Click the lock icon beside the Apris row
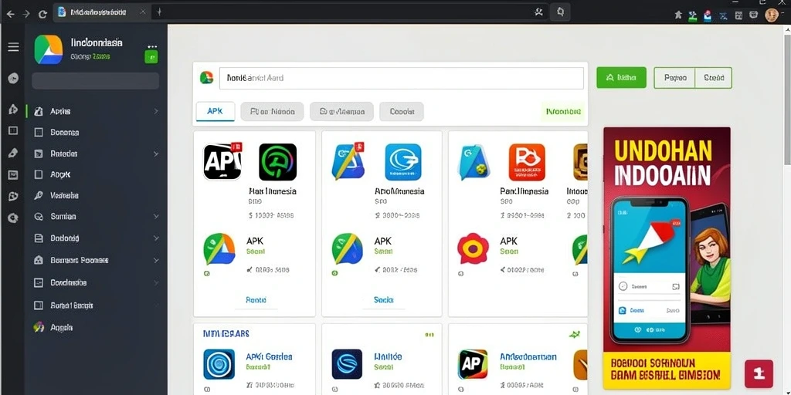Image resolution: width=791 pixels, height=395 pixels. click(39, 111)
